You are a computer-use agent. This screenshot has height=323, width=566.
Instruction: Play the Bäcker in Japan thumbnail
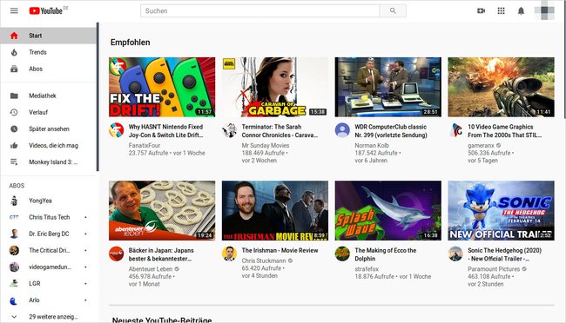tap(162, 211)
